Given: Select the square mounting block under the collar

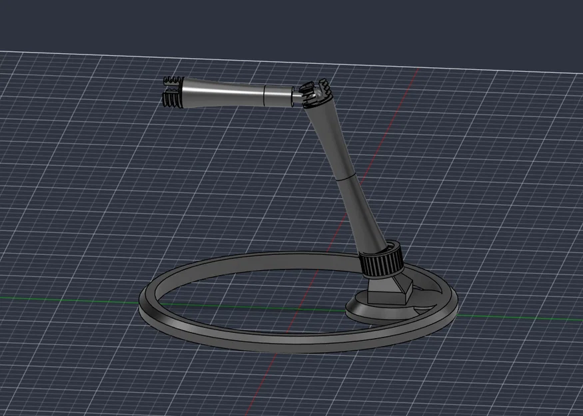Looking at the screenshot, I should click(x=390, y=290).
